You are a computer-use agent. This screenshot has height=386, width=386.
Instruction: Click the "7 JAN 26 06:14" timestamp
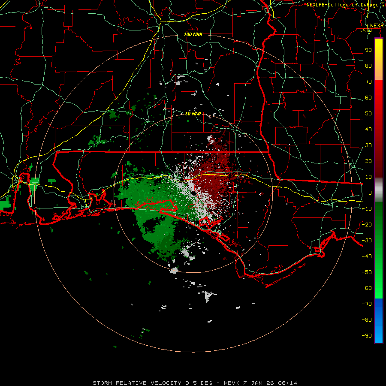(270, 383)
